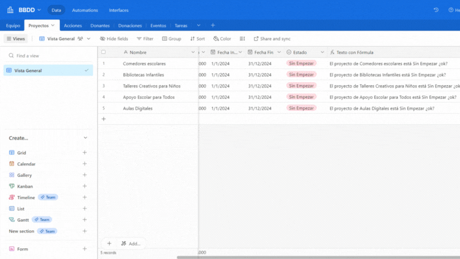Open Share and sync
The image size is (460, 259).
point(272,39)
